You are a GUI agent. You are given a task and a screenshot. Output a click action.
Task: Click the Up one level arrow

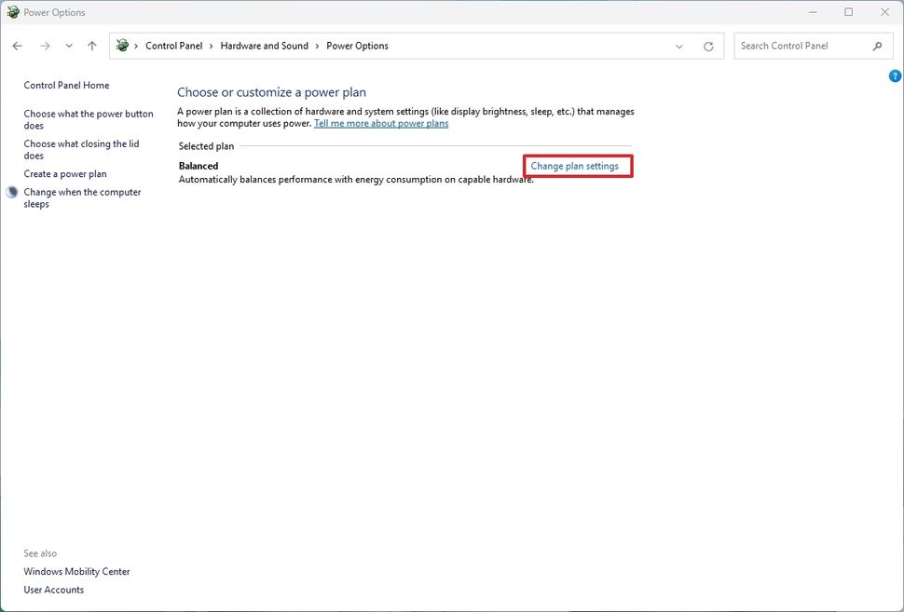(91, 45)
